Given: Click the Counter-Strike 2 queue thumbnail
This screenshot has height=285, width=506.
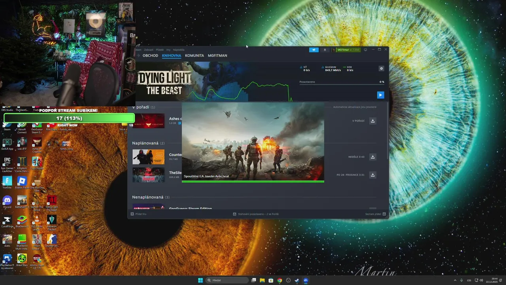Looking at the screenshot, I should [x=148, y=157].
